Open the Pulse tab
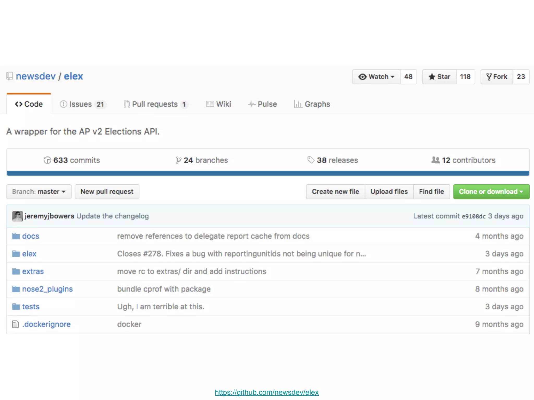 point(262,104)
